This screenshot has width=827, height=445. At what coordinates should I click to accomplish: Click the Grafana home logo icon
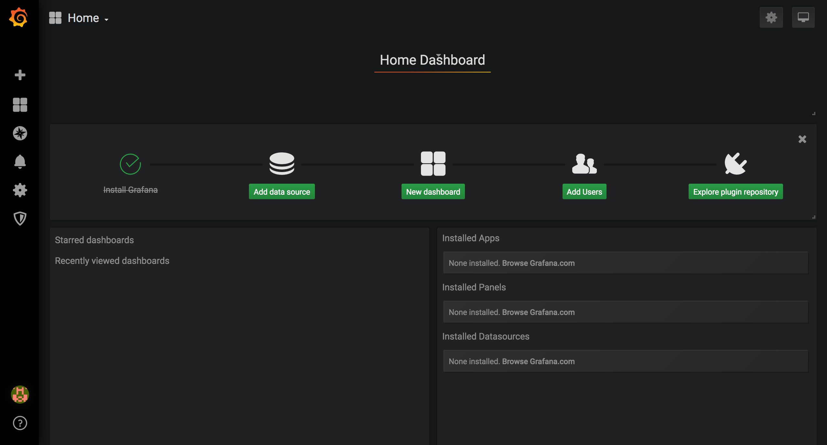19,17
